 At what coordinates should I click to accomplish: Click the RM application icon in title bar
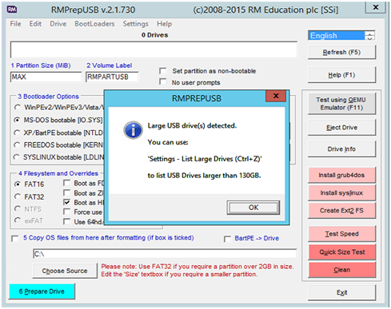click(12, 10)
